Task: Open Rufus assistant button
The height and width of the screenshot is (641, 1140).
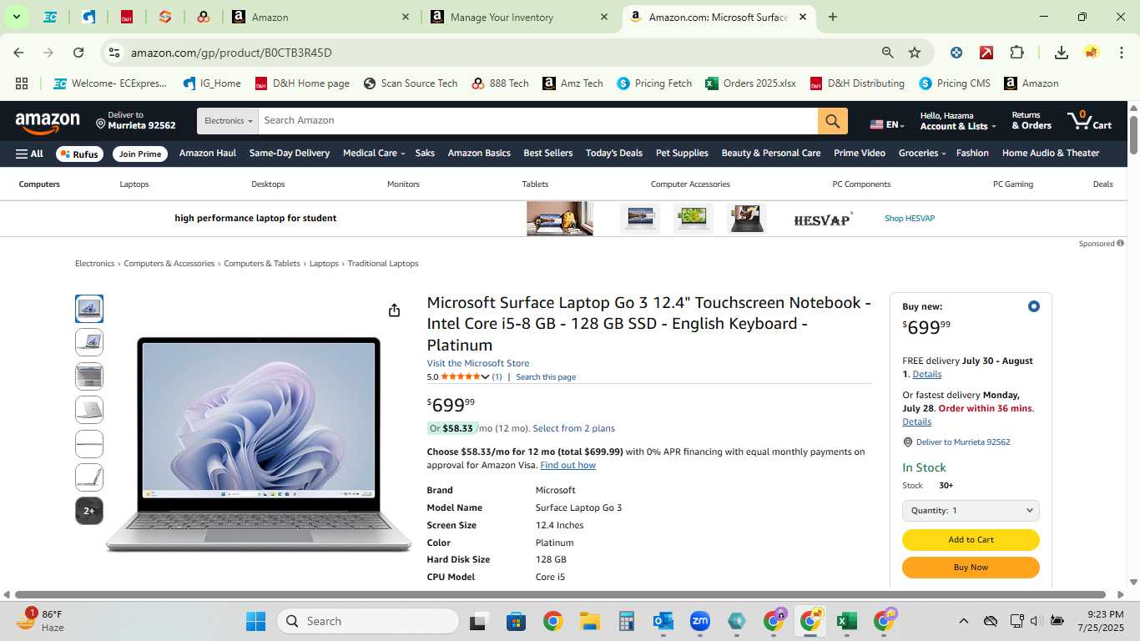Action: point(80,154)
